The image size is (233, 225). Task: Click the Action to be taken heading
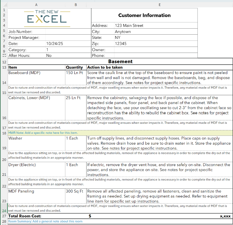160,67
